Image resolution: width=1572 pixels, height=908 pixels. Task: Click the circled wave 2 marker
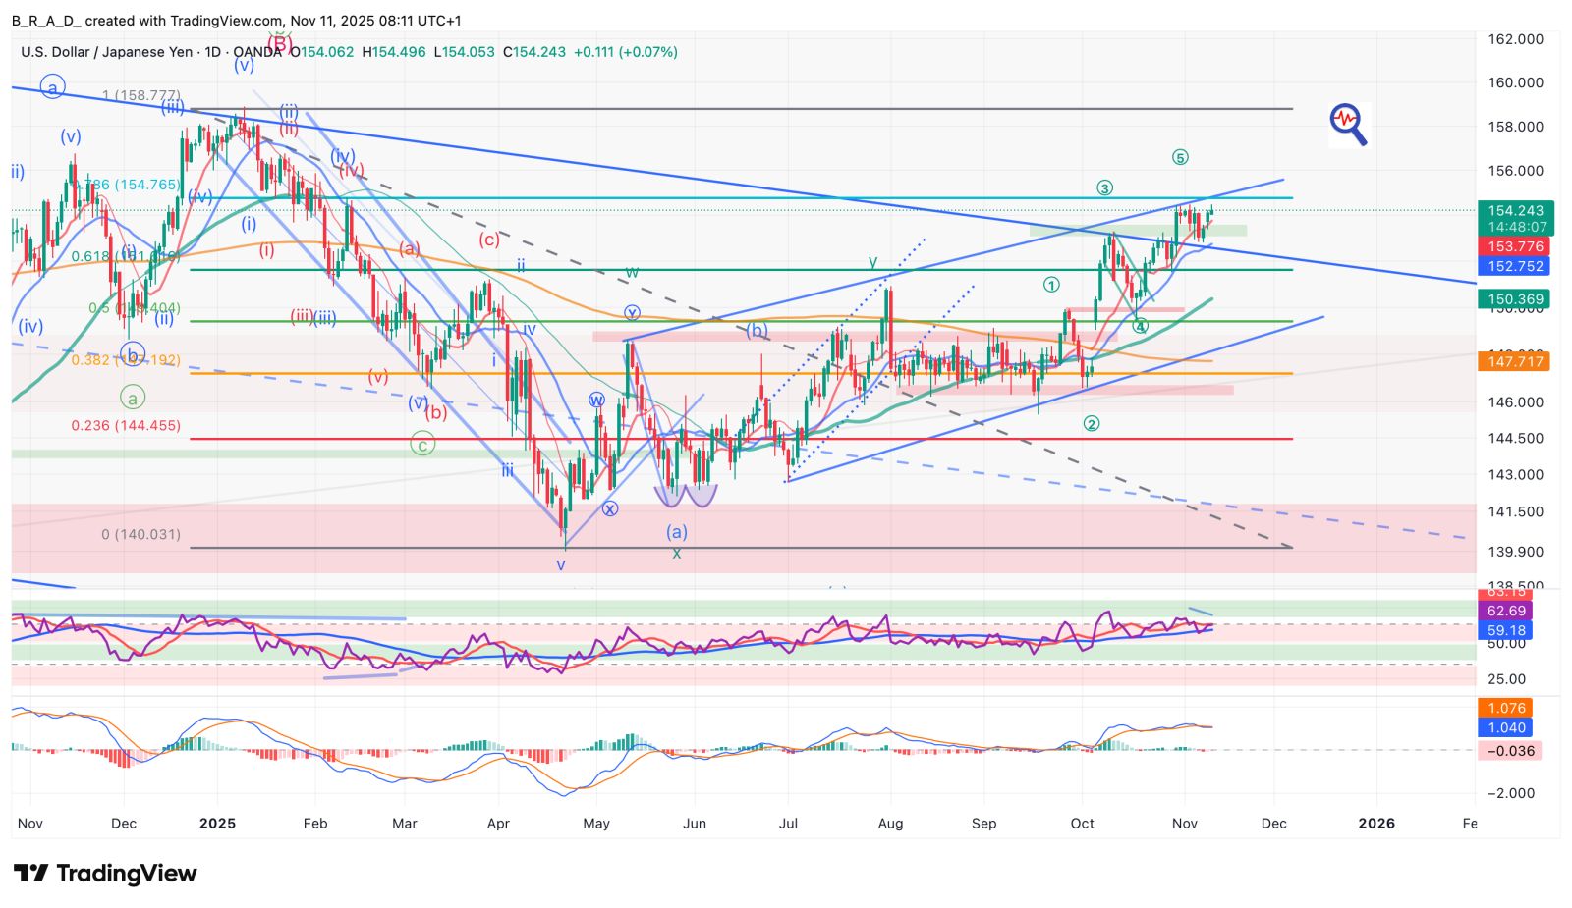1091,424
